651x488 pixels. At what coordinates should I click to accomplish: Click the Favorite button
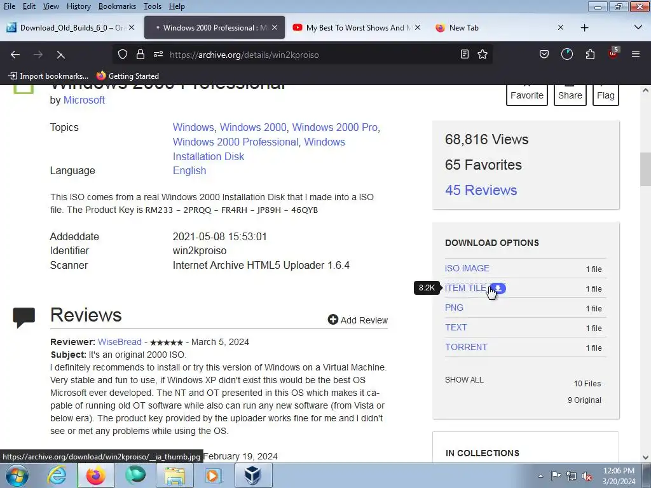pos(527,95)
